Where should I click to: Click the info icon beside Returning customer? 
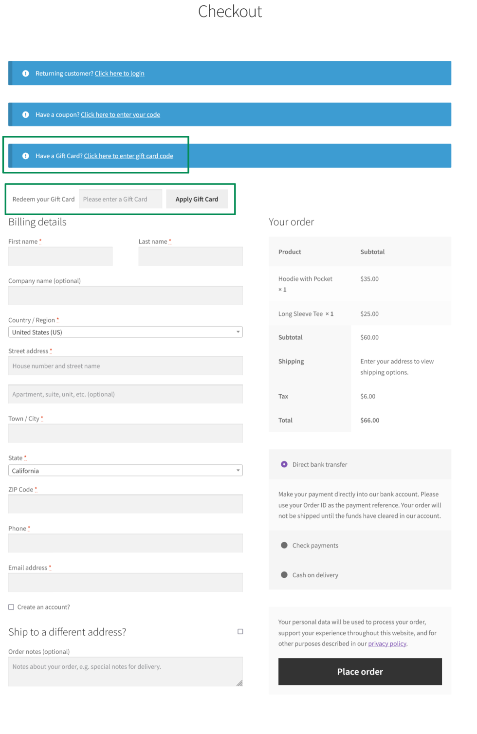26,73
